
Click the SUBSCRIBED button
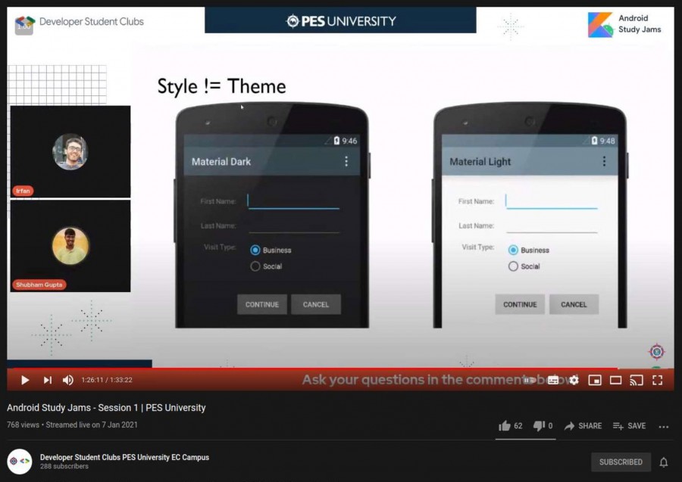(x=621, y=462)
